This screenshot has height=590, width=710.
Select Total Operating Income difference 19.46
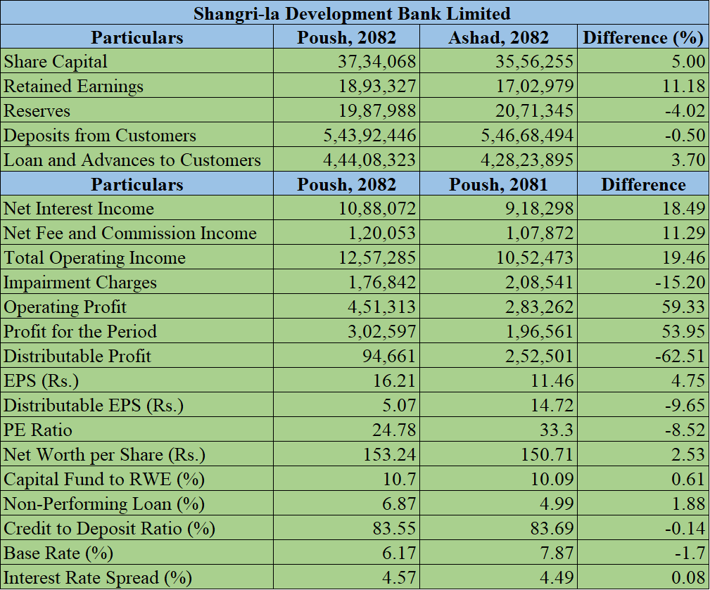683,258
